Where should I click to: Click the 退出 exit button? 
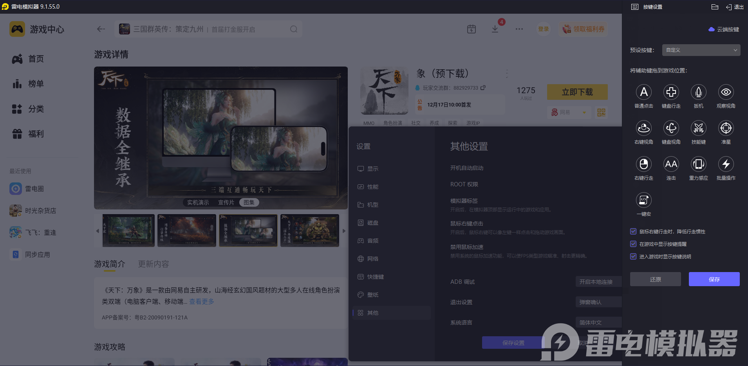coord(735,7)
